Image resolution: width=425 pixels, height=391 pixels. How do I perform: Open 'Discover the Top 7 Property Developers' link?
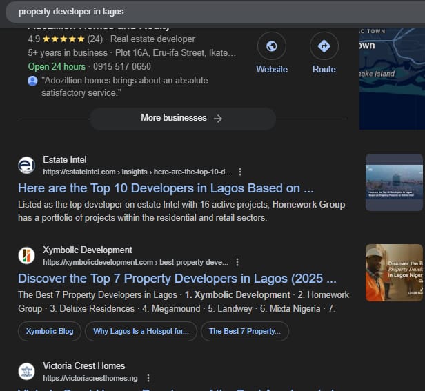177,279
